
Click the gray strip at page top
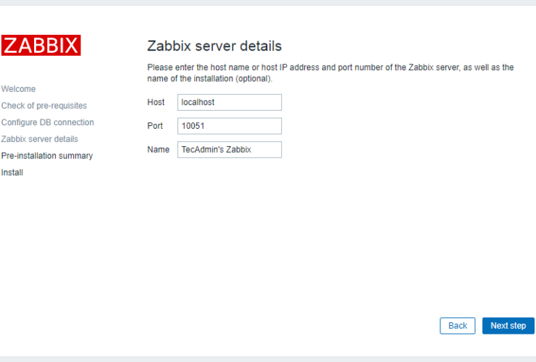coord(268,2)
